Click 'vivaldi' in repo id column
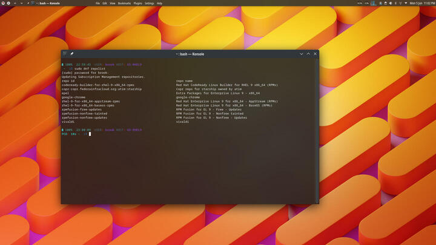The height and width of the screenshot is (245, 436). 68,122
